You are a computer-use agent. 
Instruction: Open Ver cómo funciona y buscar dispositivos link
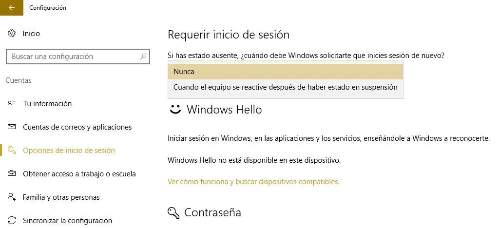[x=253, y=182]
